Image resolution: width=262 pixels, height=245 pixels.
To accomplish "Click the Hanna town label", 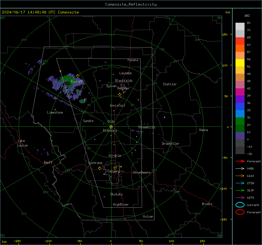I will coord(203,130).
